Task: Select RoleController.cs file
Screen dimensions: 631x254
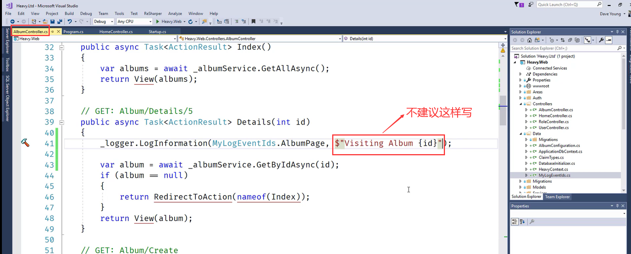Action: coord(554,122)
